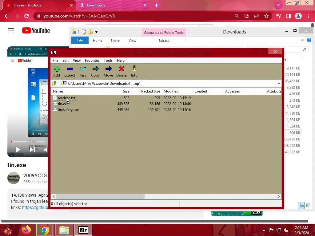Select tin.exe in the archive list
Image resolution: width=315 pixels, height=236 pixels.
(x=63, y=104)
